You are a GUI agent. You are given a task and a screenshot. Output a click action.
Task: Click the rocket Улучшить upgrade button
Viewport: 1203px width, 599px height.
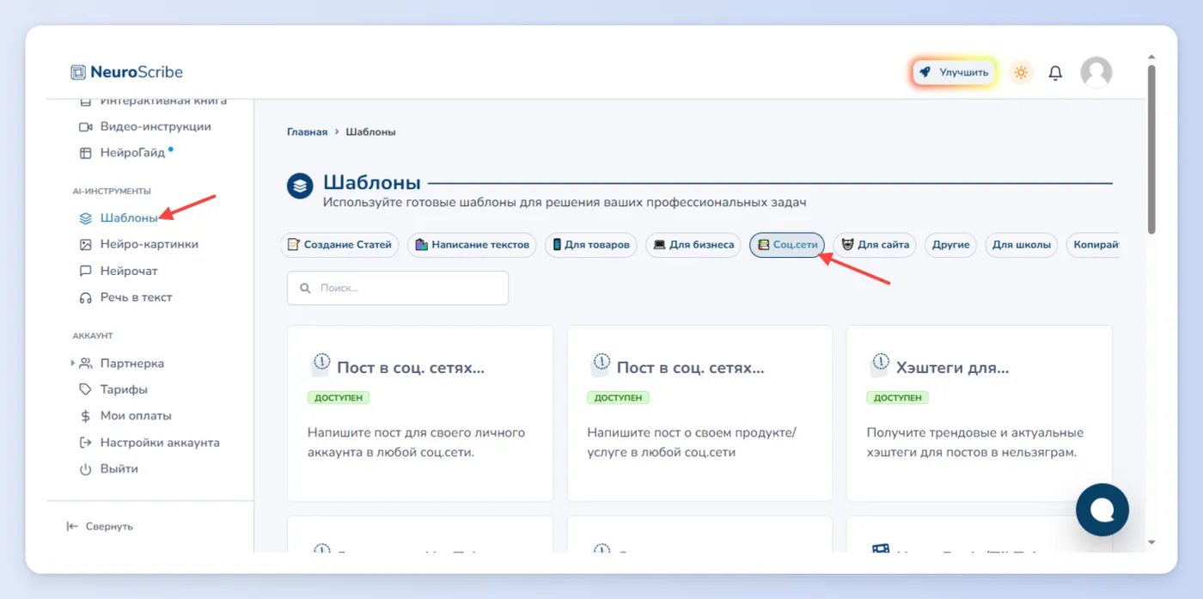(x=954, y=73)
